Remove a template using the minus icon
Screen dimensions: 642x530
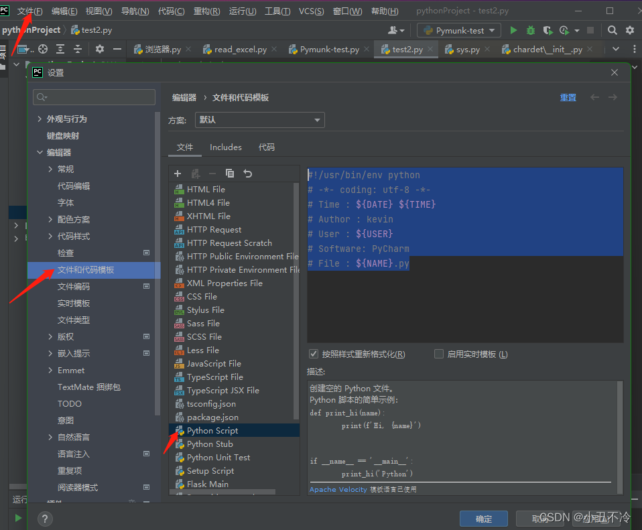coord(212,173)
